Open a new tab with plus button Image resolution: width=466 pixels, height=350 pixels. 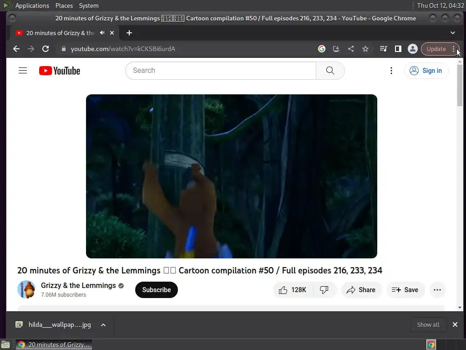pos(129,33)
